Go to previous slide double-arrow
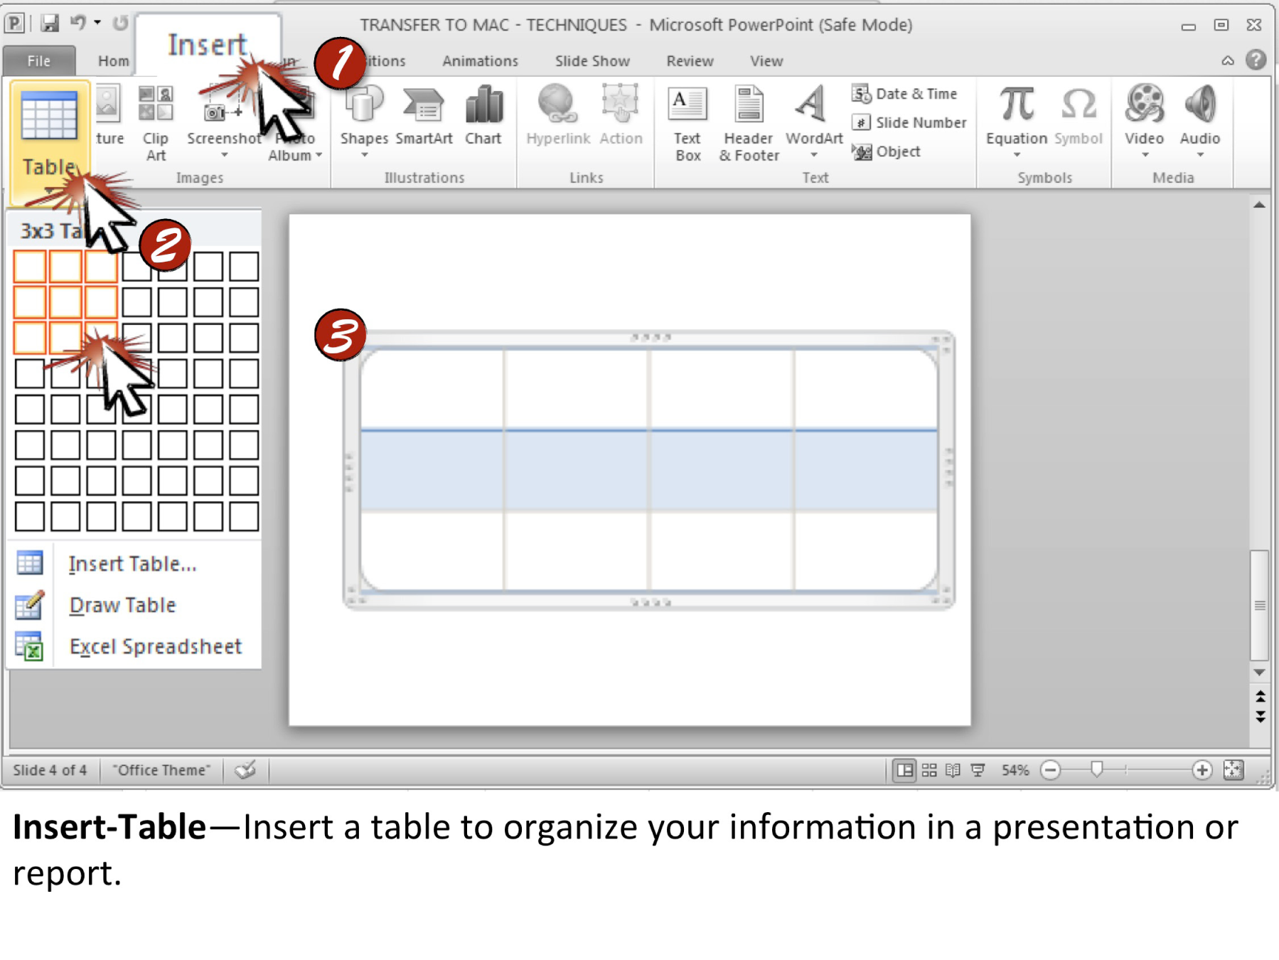 [1260, 695]
